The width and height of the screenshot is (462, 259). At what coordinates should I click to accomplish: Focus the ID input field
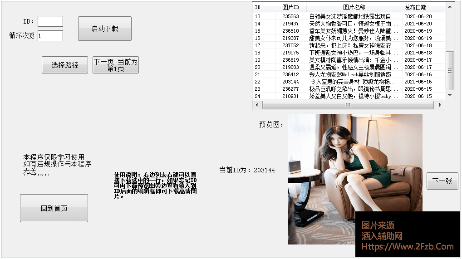[x=50, y=21]
